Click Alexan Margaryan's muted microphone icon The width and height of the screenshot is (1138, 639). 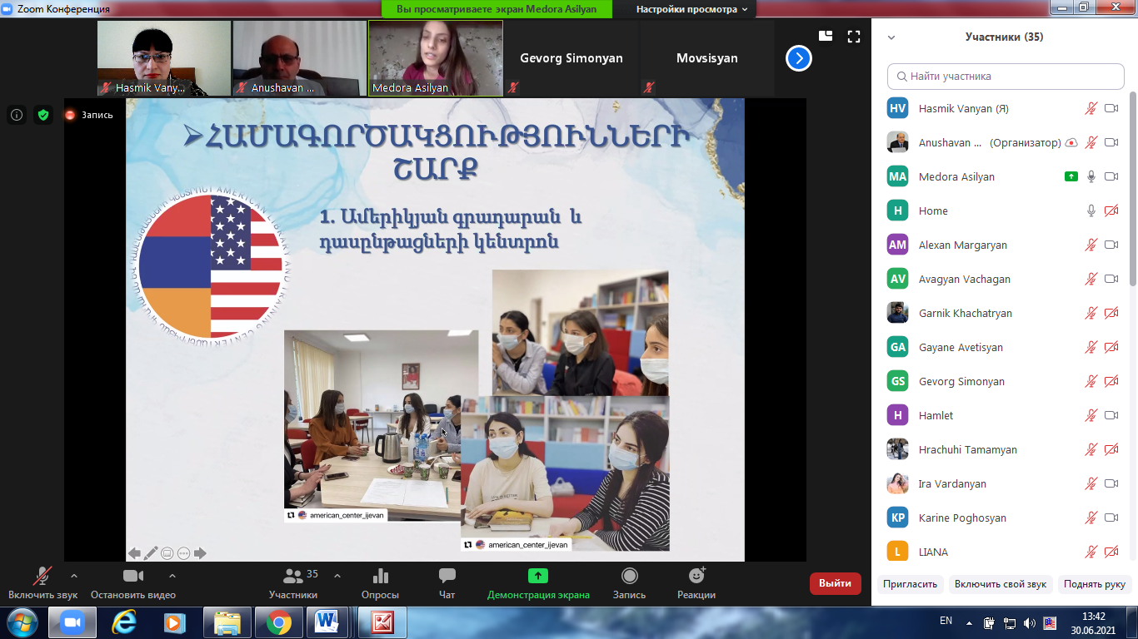pyautogui.click(x=1091, y=245)
